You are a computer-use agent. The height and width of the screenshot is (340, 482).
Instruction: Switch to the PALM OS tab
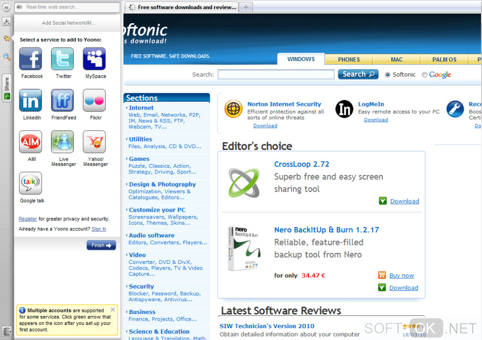point(444,60)
